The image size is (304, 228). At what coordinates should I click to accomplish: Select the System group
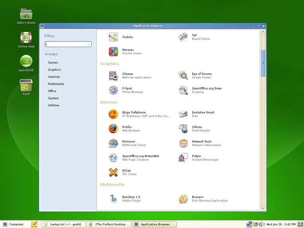click(x=53, y=98)
